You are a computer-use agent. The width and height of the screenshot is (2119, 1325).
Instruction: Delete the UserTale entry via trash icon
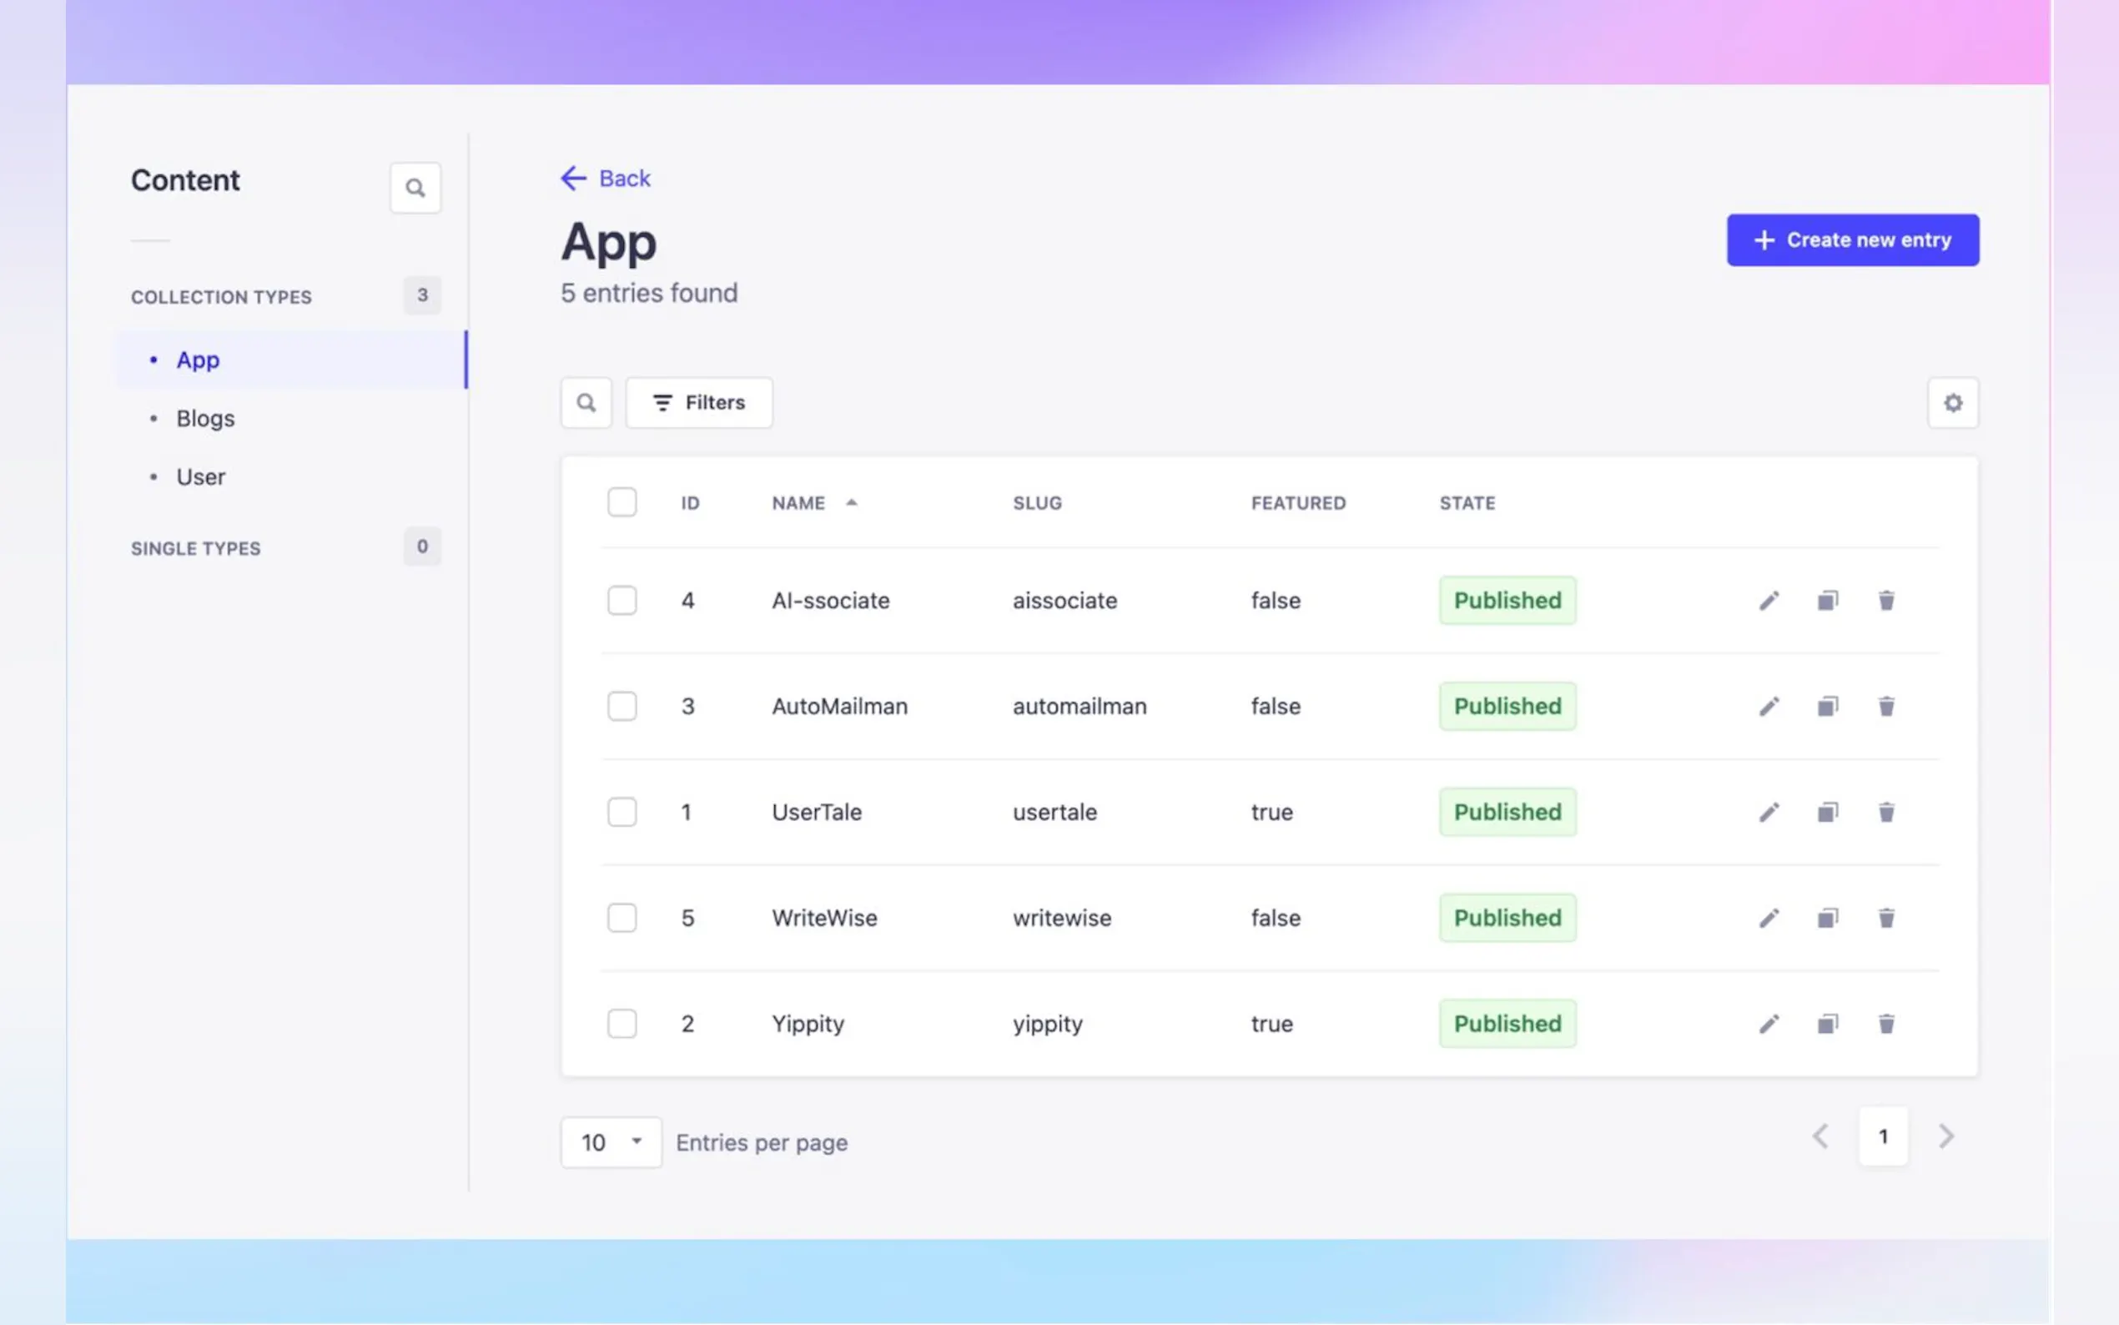pyautogui.click(x=1886, y=813)
